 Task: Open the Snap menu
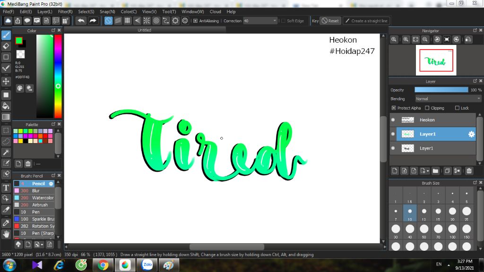107,12
